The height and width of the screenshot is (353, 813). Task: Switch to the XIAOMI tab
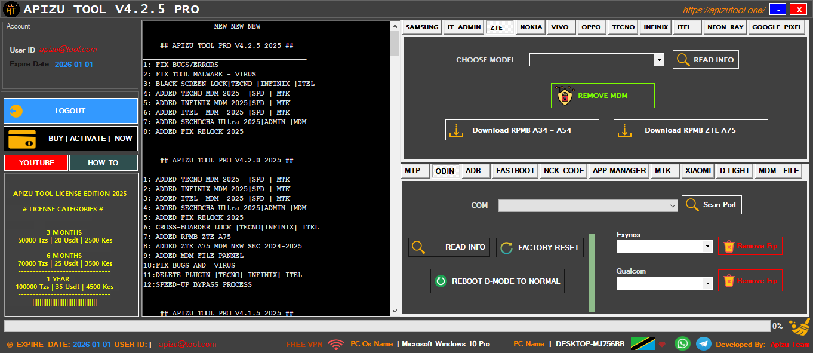(698, 171)
